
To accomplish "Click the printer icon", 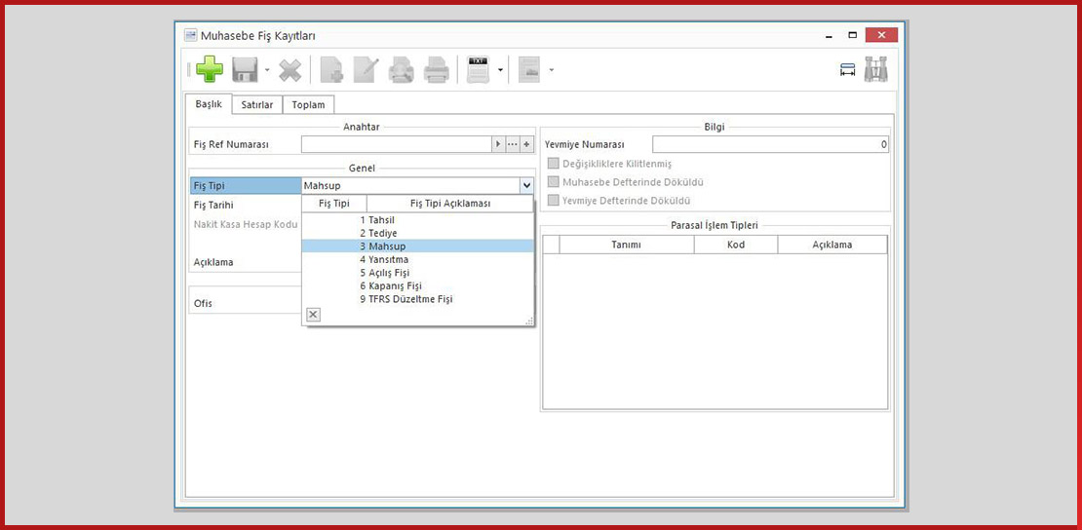I will [x=436, y=70].
